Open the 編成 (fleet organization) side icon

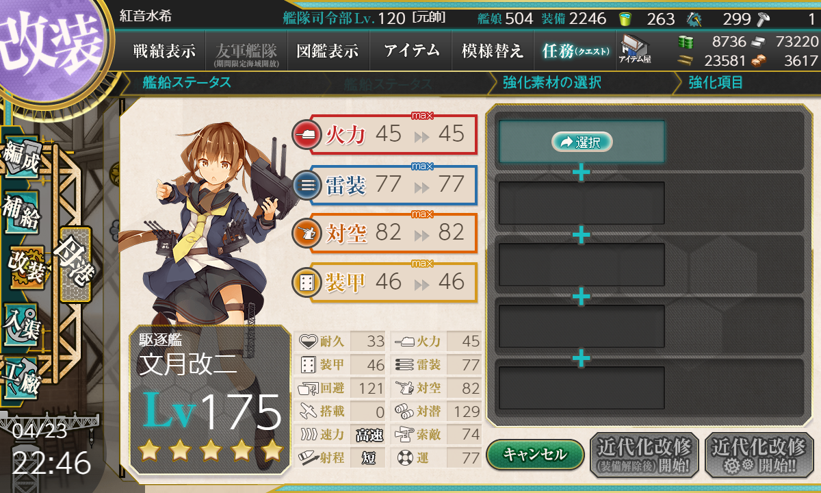coord(21,160)
